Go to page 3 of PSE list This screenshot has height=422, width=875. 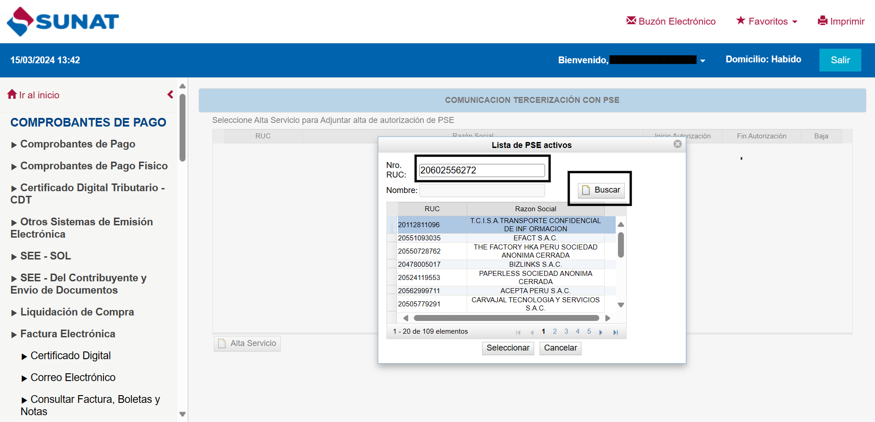566,331
